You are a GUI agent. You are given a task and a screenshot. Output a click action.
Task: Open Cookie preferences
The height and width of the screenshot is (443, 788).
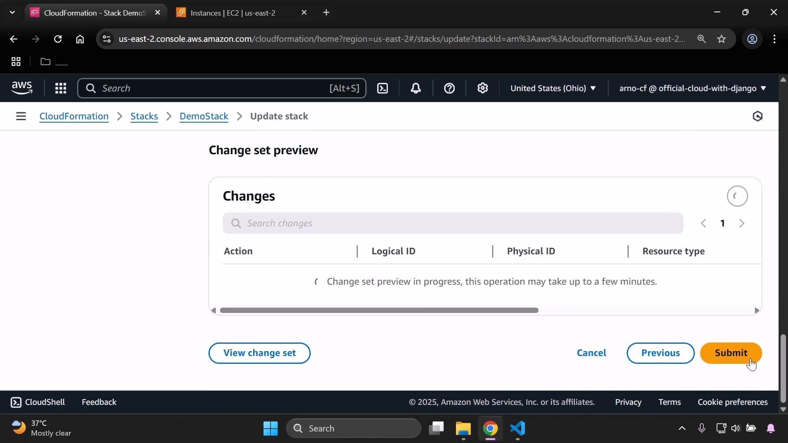(733, 402)
